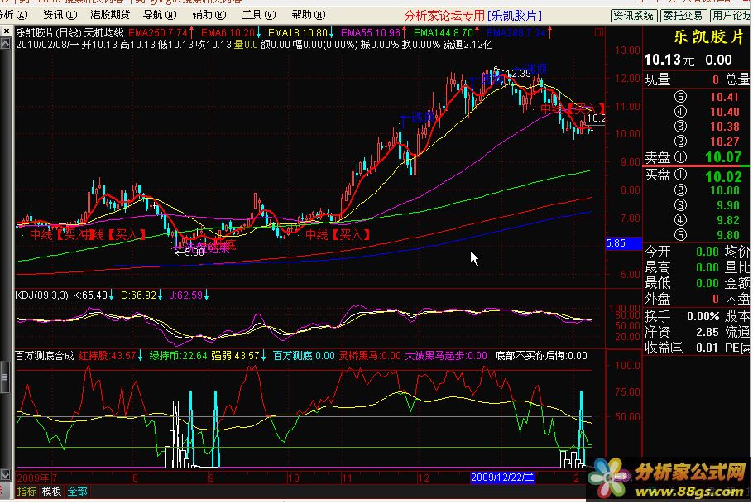Click the scroll-up arrow beside the chart
753x504 pixels.
click(6, 44)
